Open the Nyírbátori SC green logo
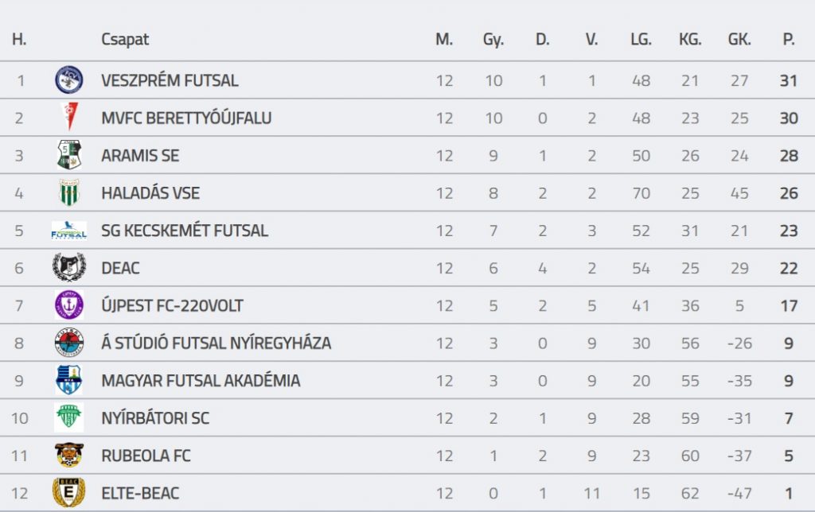This screenshot has width=815, height=512. click(68, 418)
